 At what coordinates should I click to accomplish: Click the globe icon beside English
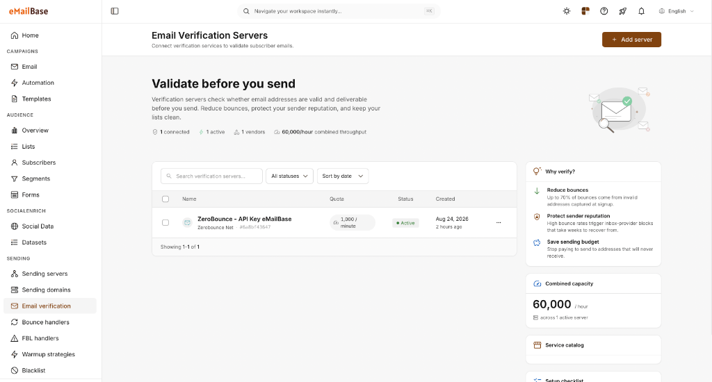pyautogui.click(x=662, y=11)
